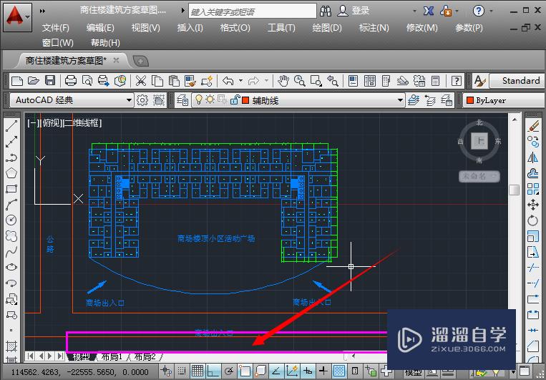546x380 pixels.
Task: Open the 格式(O) menu
Action: 235,28
